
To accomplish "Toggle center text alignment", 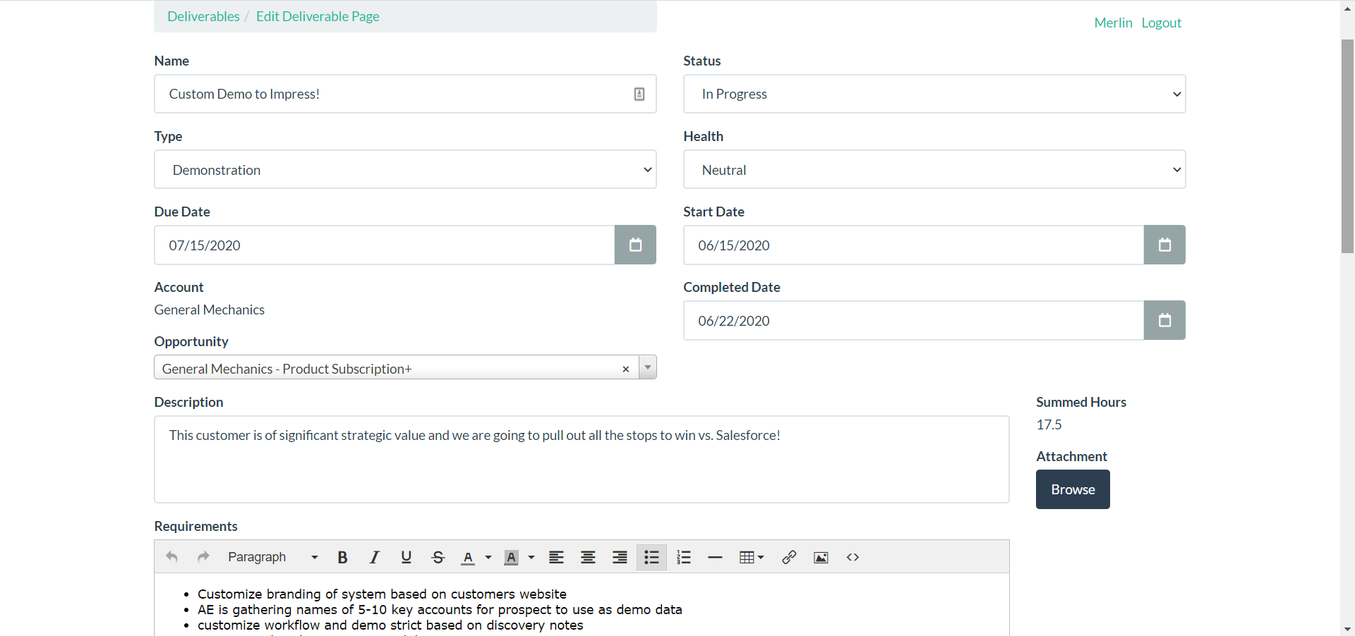I will (588, 557).
